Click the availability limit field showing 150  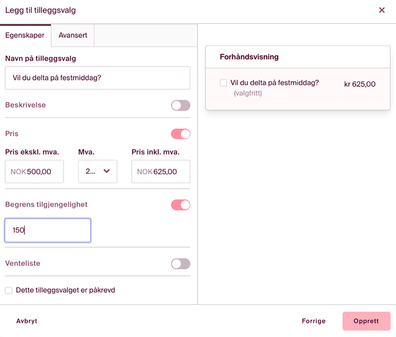[48, 230]
